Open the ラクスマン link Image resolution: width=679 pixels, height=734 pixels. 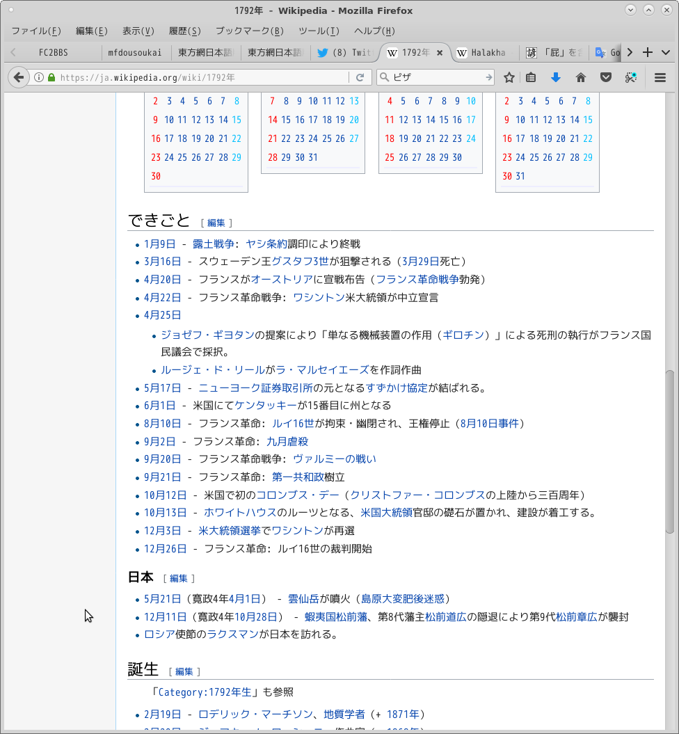(232, 635)
